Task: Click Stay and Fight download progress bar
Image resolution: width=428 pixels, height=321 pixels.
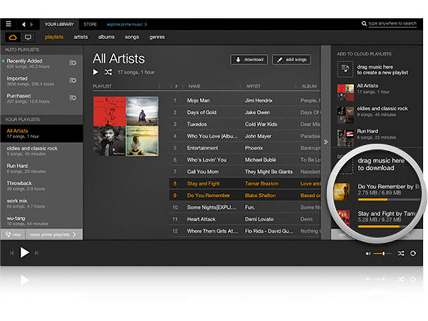Action: pos(386,227)
